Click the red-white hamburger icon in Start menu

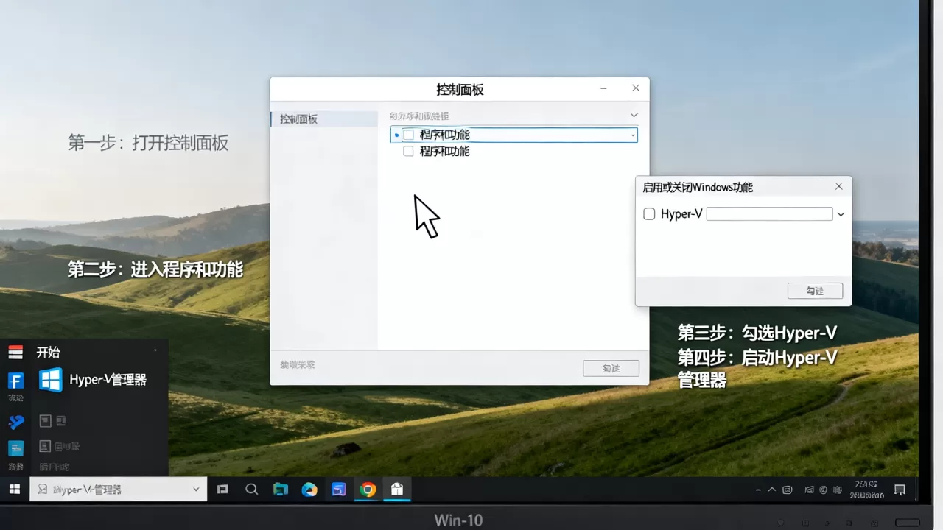pos(15,353)
